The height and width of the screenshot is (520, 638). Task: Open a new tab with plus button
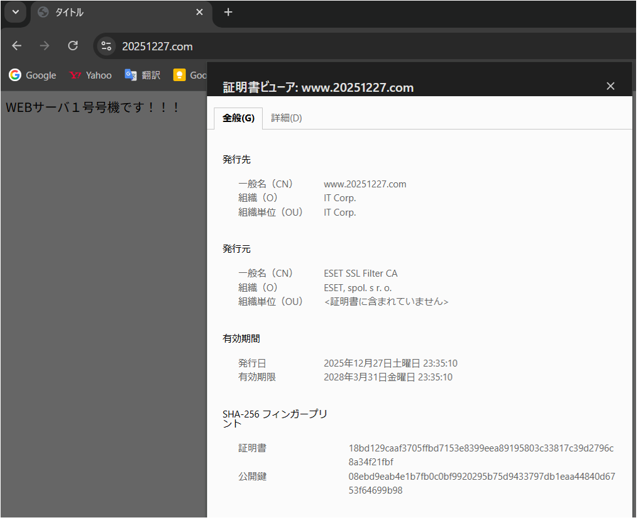click(228, 13)
